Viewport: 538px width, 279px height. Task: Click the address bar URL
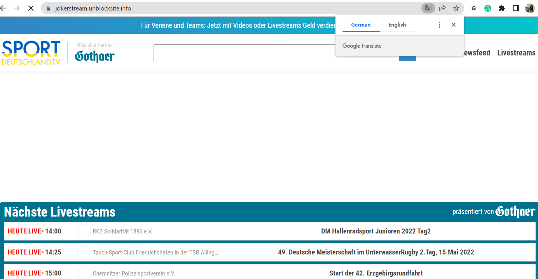(93, 8)
